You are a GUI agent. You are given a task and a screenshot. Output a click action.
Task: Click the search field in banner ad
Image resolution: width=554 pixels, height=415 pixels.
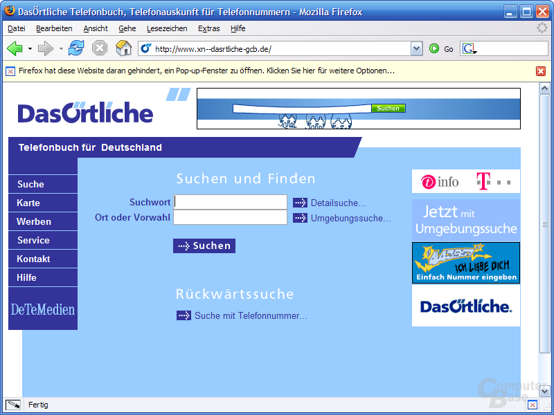(x=302, y=109)
